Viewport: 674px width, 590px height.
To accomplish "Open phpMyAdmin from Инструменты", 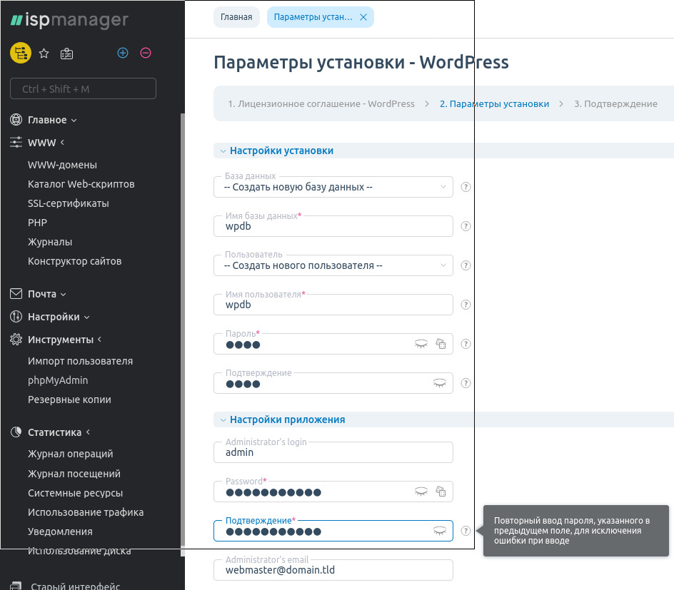I will [58, 380].
